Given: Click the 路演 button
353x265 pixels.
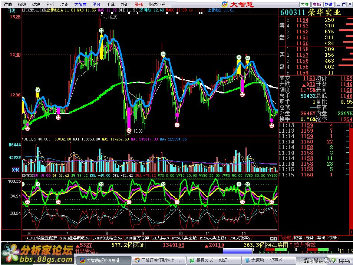Looking at the screenshot, I should (329, 4).
